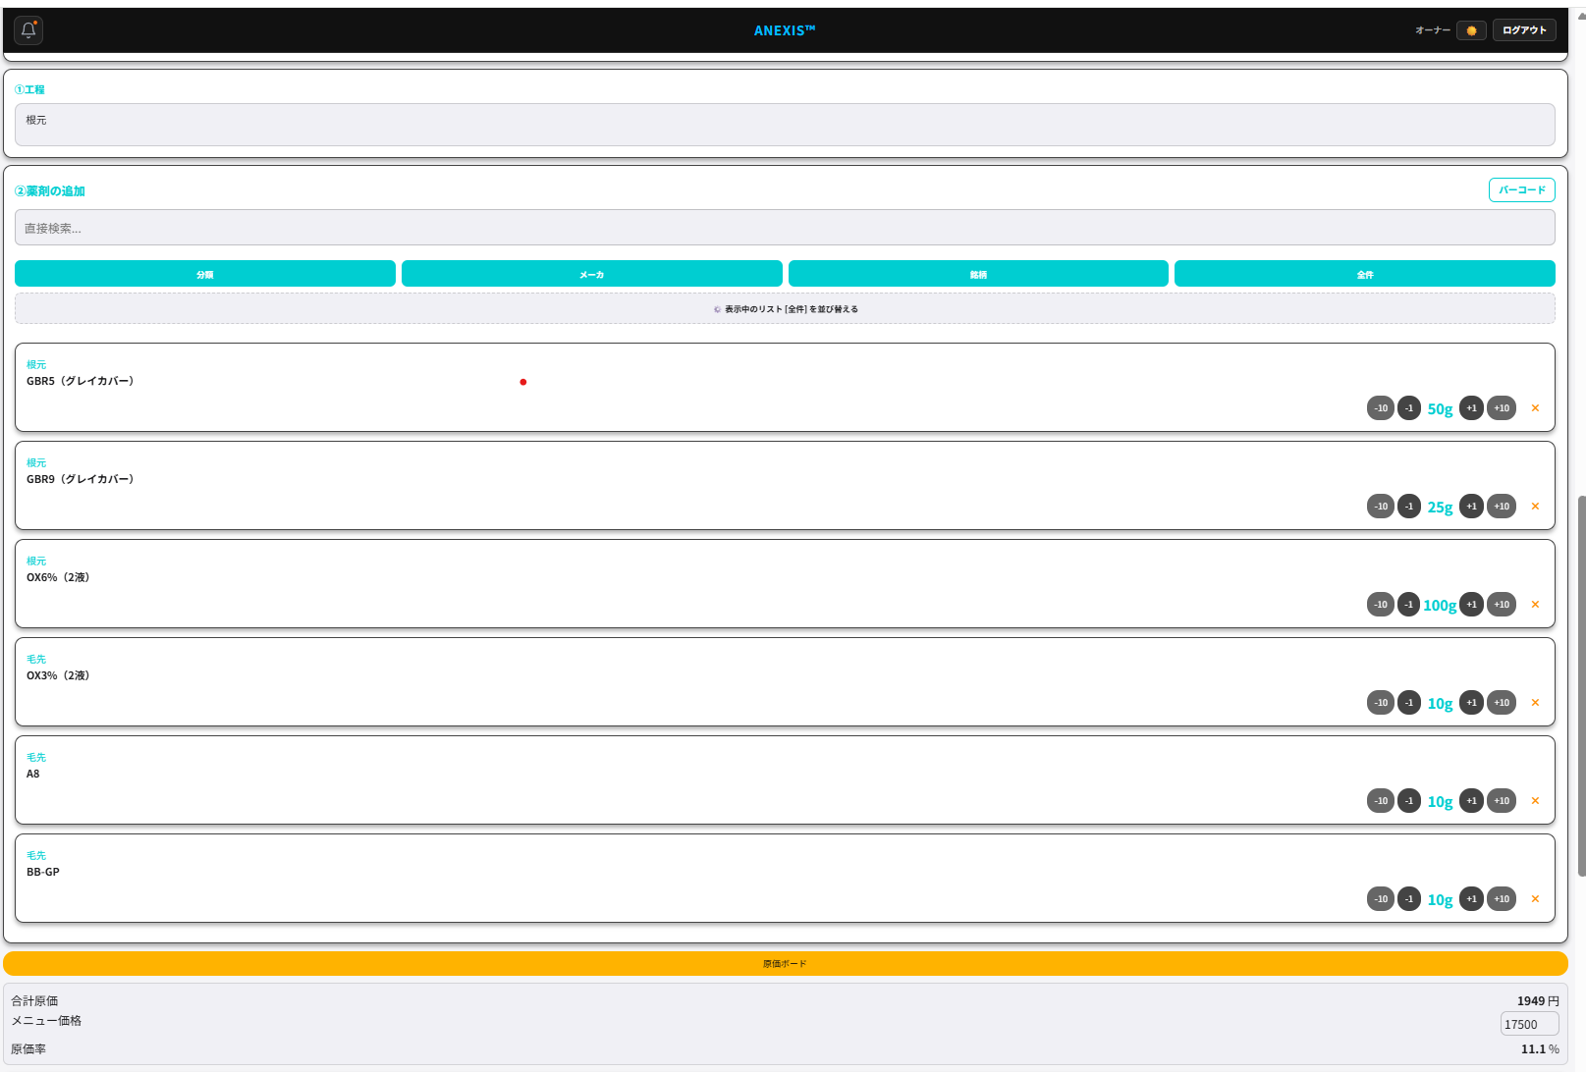Click the 25g amount of GBR9
The image size is (1586, 1072).
coord(1440,508)
